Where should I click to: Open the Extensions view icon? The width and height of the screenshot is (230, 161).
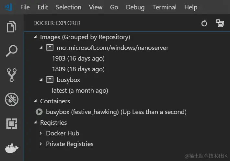(12, 124)
